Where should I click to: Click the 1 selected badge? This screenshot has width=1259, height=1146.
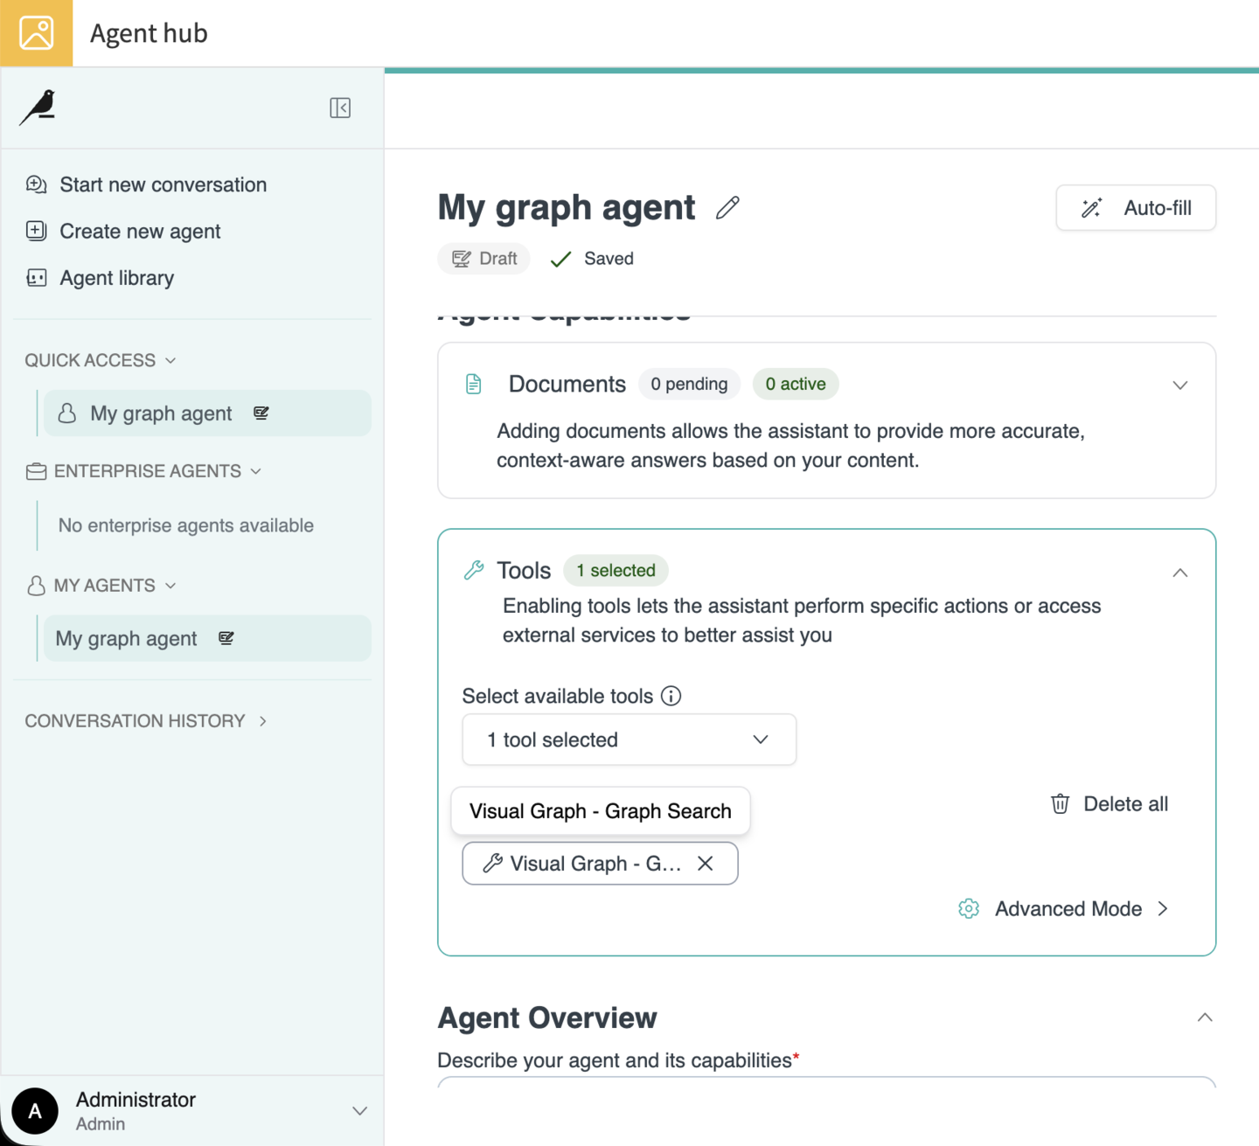(616, 570)
